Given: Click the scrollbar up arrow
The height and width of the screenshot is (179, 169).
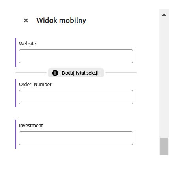Looking at the screenshot, I should pos(164,15).
